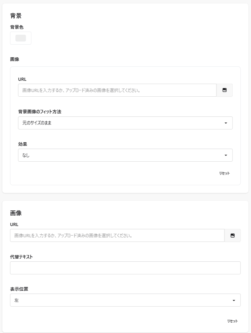Focus the URL input in lower 画像 section

pos(117,235)
